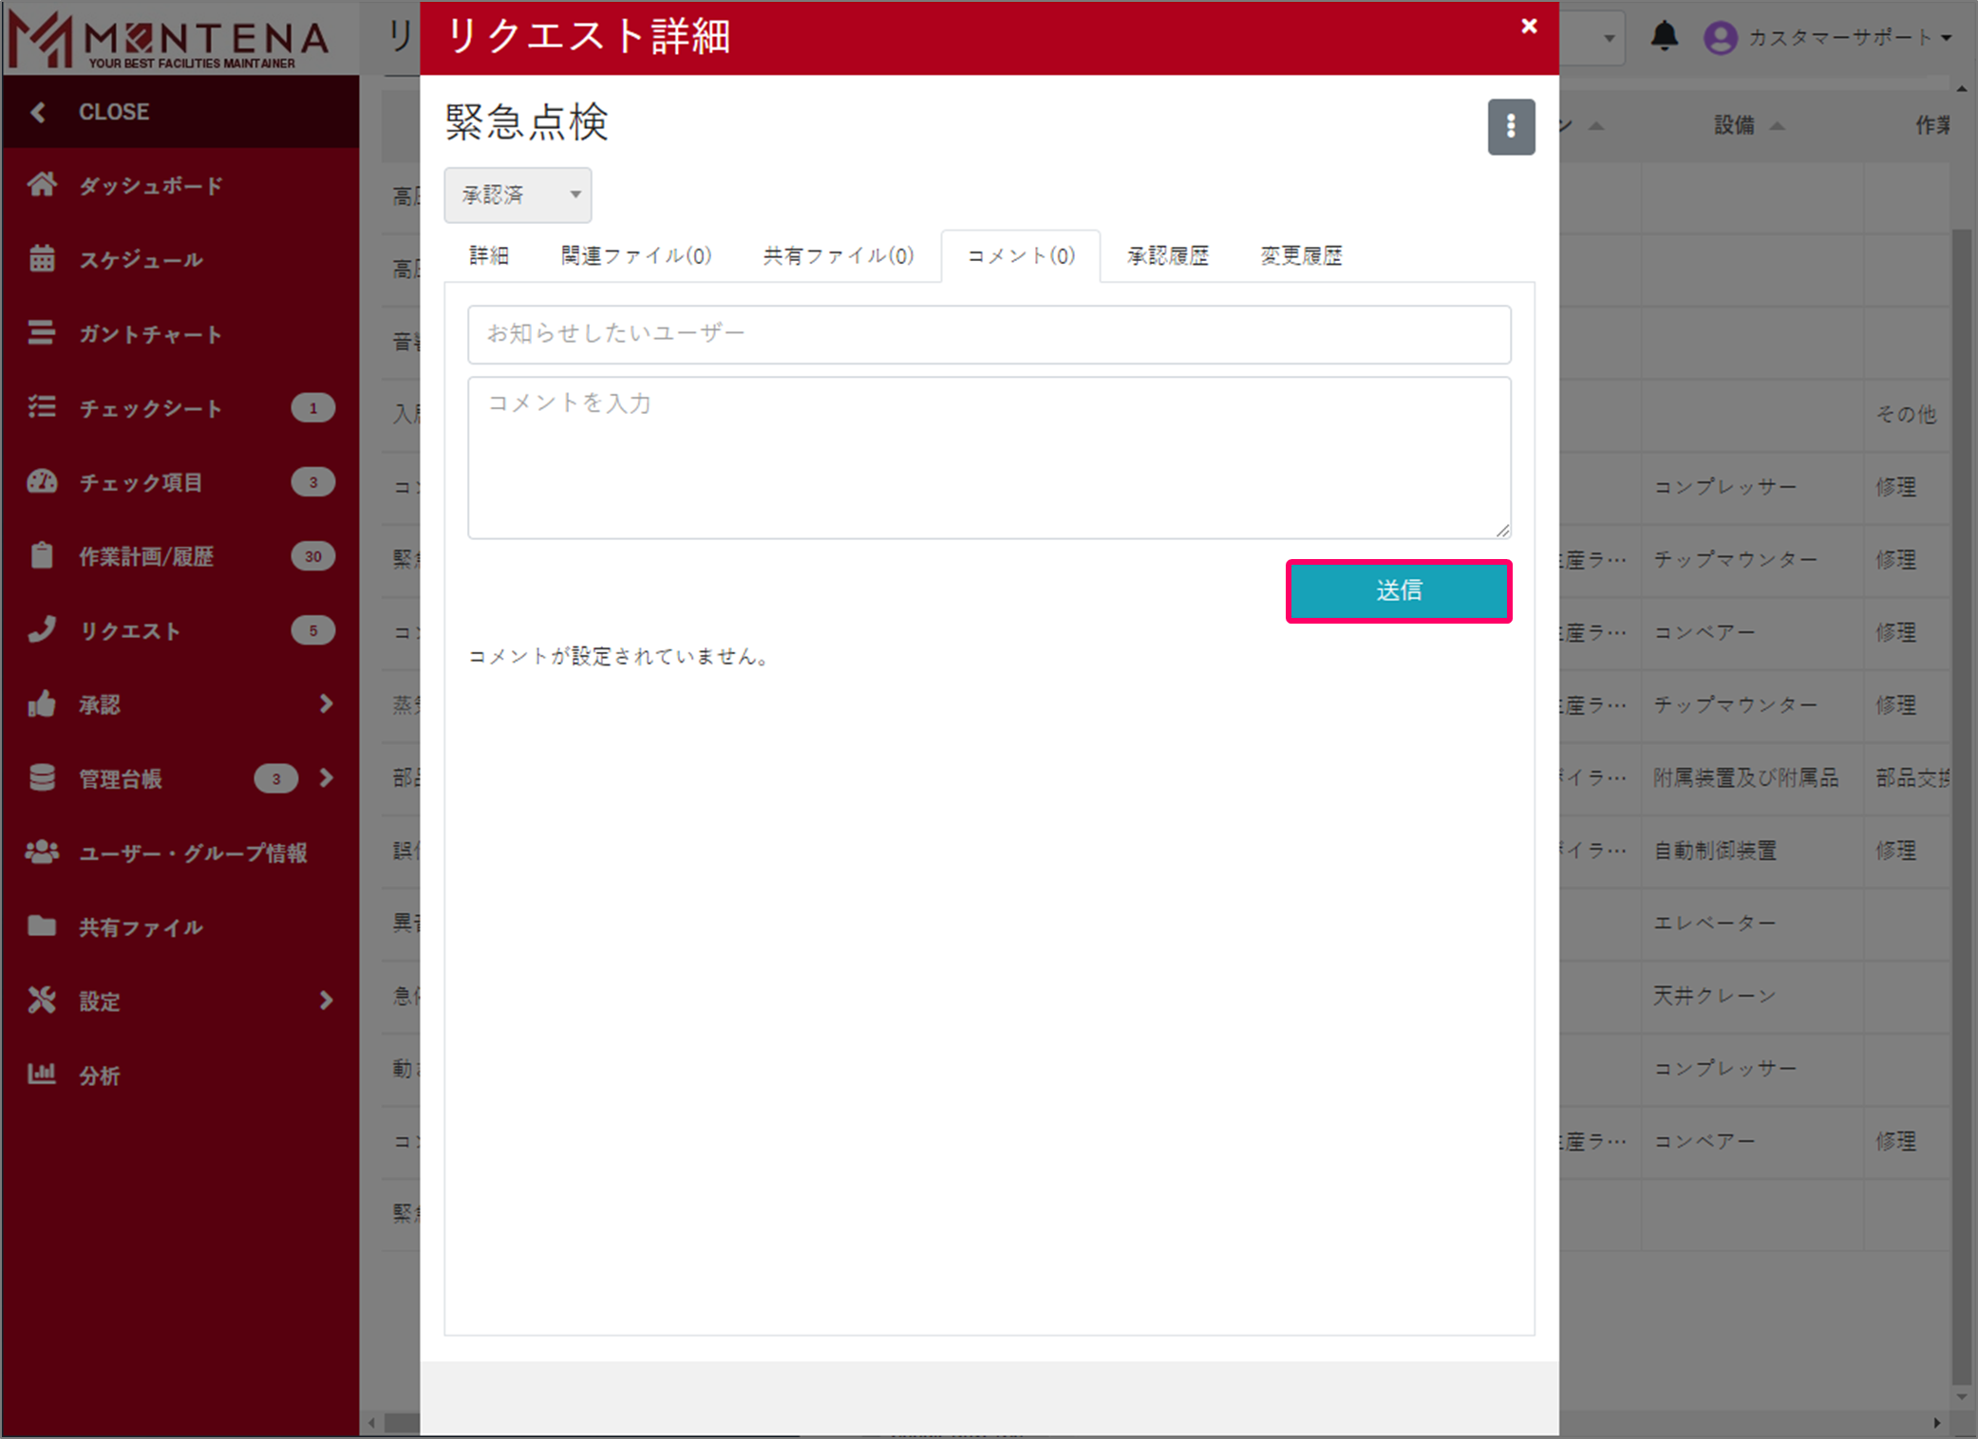Image resolution: width=1978 pixels, height=1439 pixels.
Task: Expand the 設定 sidebar submenu
Action: point(326,1000)
